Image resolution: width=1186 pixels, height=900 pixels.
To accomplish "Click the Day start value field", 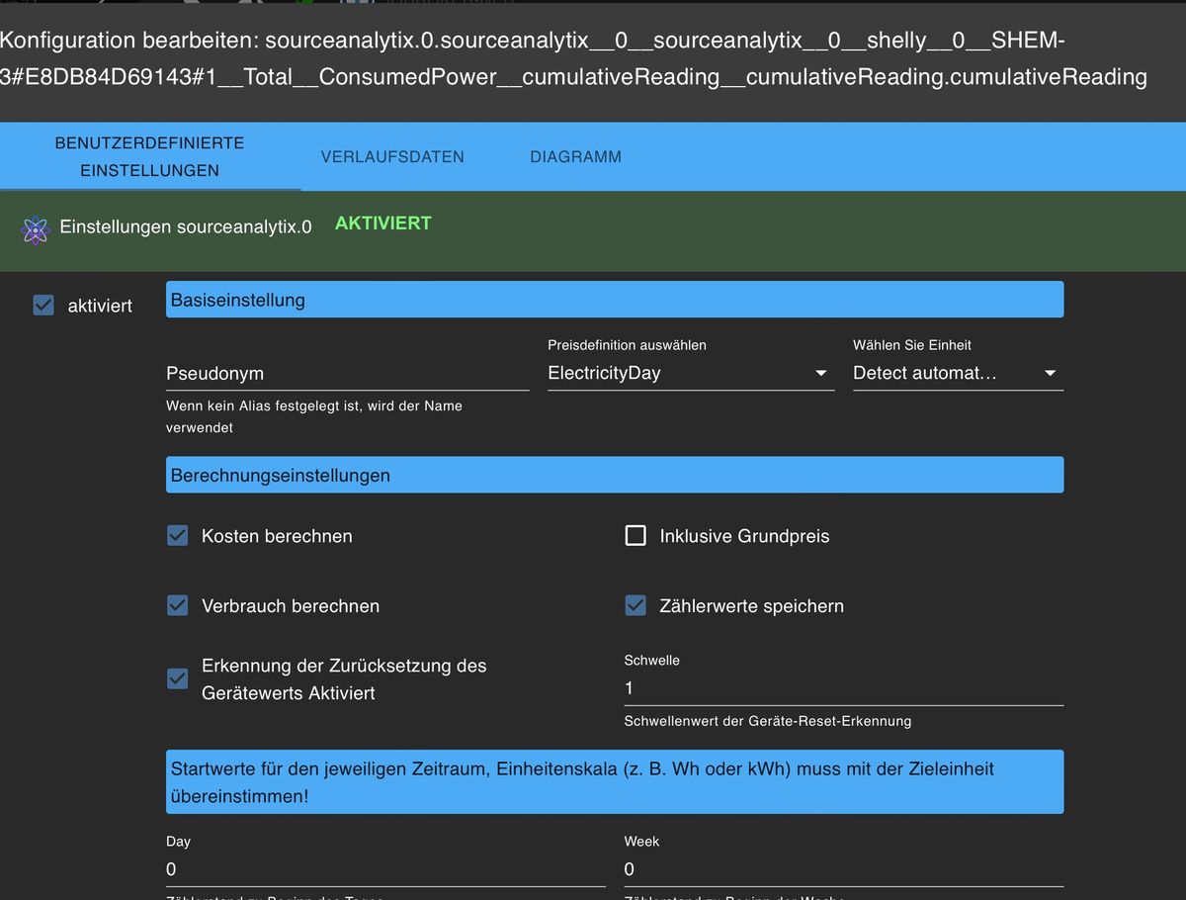I will (x=385, y=869).
